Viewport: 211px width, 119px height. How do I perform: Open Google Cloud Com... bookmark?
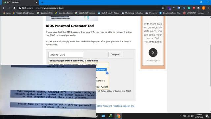pyautogui.click(x=23, y=13)
